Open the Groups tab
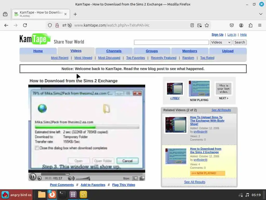Viewport: 266px width, 200px height. click(x=152, y=51)
